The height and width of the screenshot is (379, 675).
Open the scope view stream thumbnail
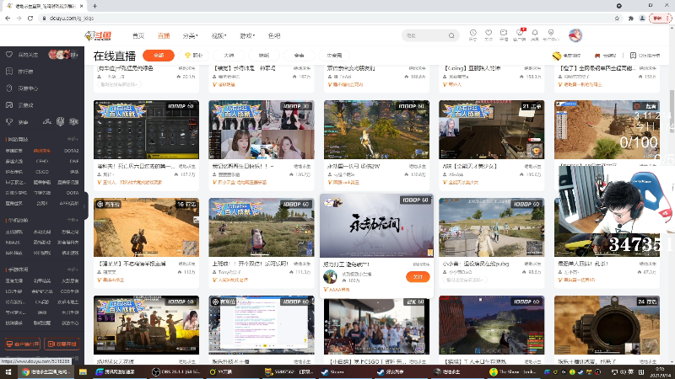pos(607,325)
